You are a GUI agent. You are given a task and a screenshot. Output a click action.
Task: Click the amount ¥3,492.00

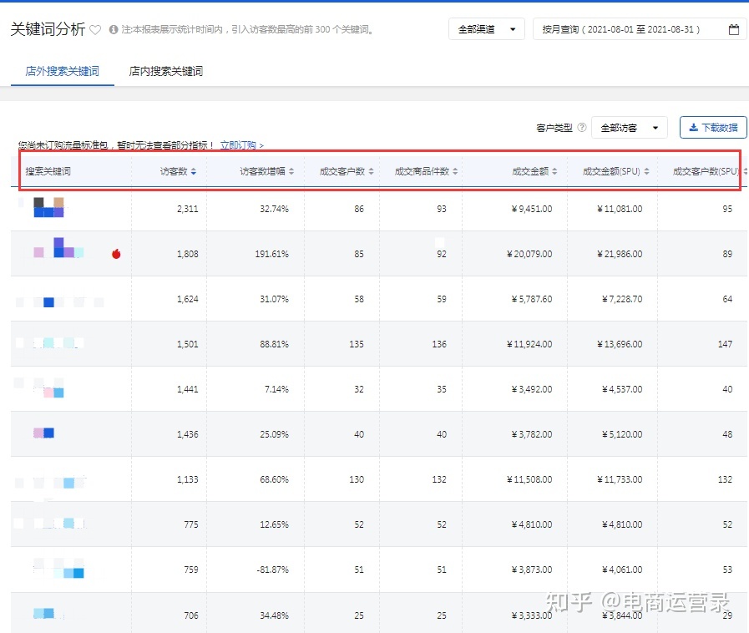(532, 389)
